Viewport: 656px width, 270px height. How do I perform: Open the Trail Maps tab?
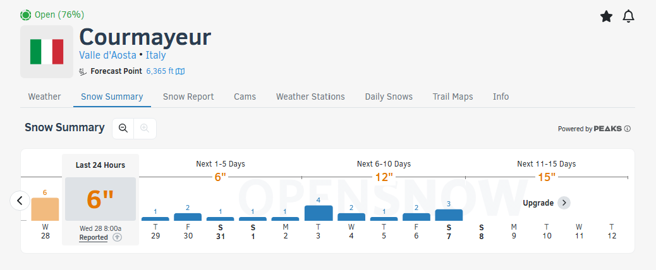pyautogui.click(x=453, y=97)
